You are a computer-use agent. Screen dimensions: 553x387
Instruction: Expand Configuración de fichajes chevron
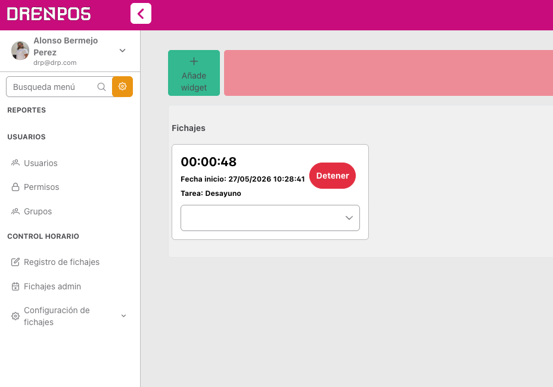(123, 316)
